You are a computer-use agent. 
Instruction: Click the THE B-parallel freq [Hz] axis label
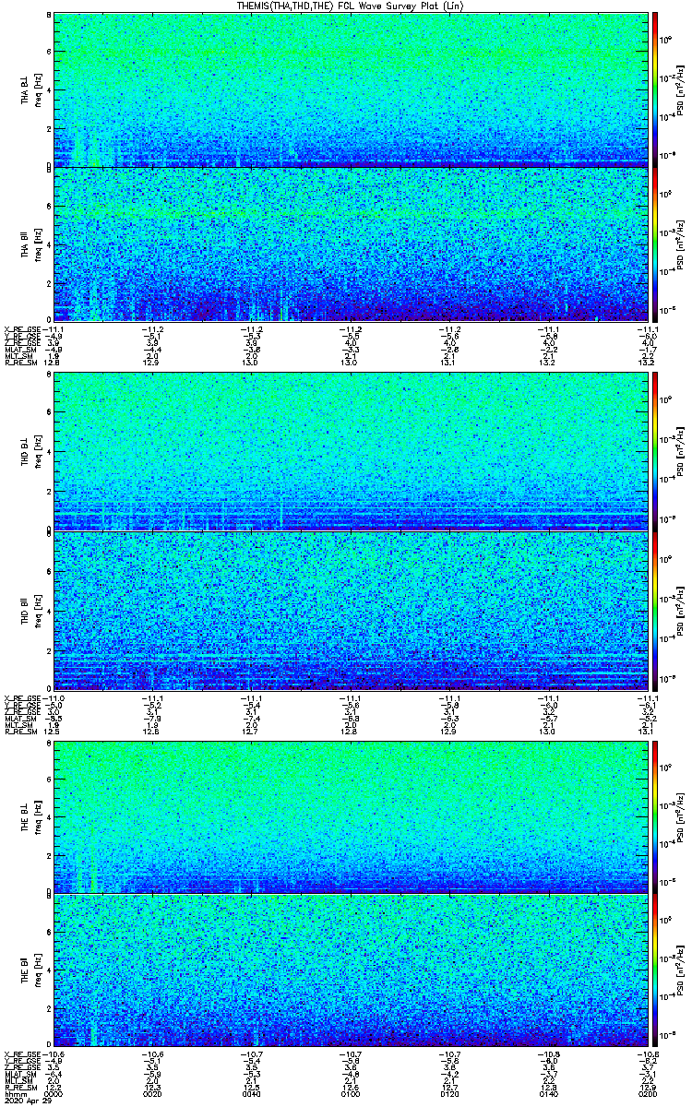[x=37, y=970]
